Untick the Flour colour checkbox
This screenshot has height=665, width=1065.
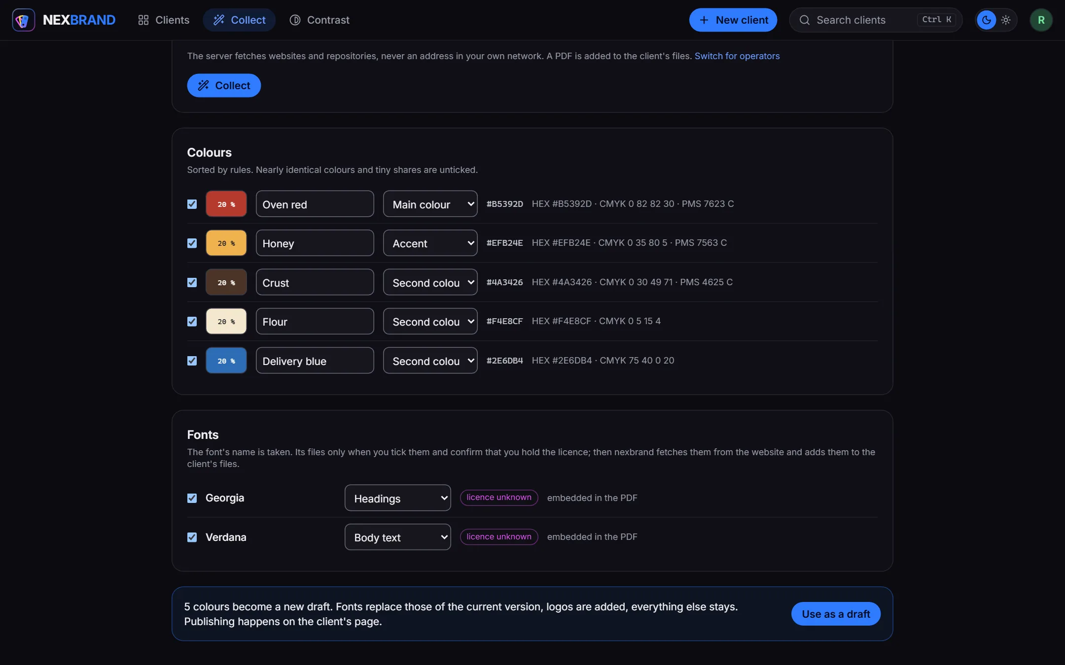tap(192, 321)
